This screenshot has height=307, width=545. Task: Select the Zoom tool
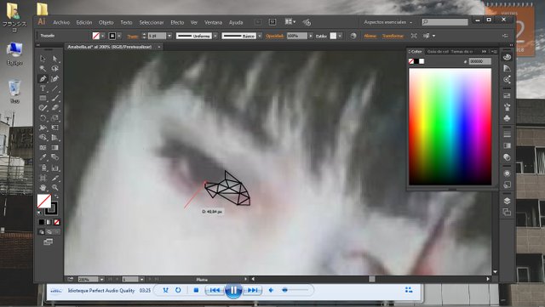click(54, 188)
